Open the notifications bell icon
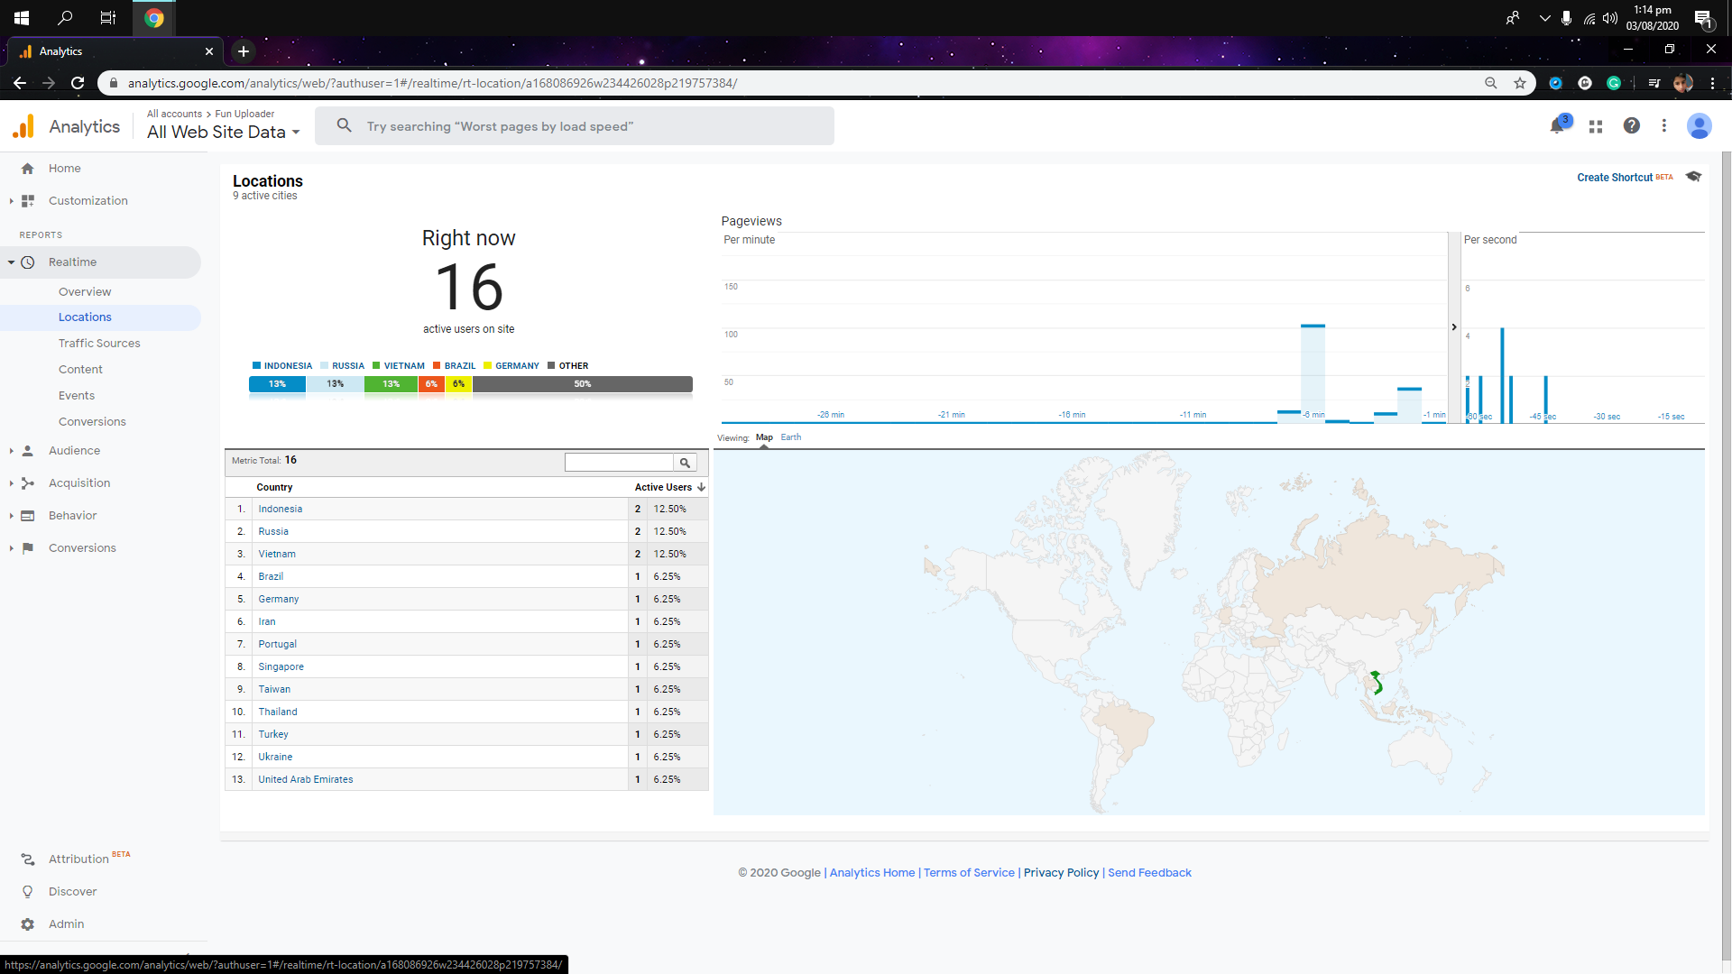This screenshot has width=1732, height=974. [1557, 126]
